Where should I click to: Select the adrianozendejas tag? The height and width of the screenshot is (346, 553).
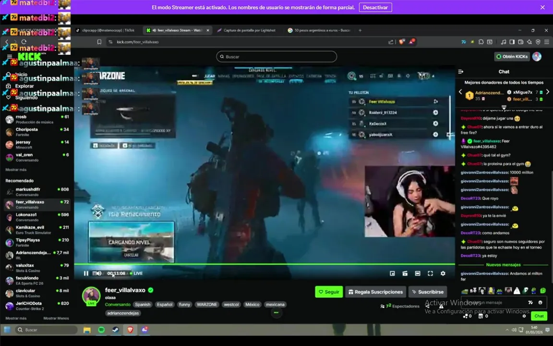pyautogui.click(x=123, y=313)
